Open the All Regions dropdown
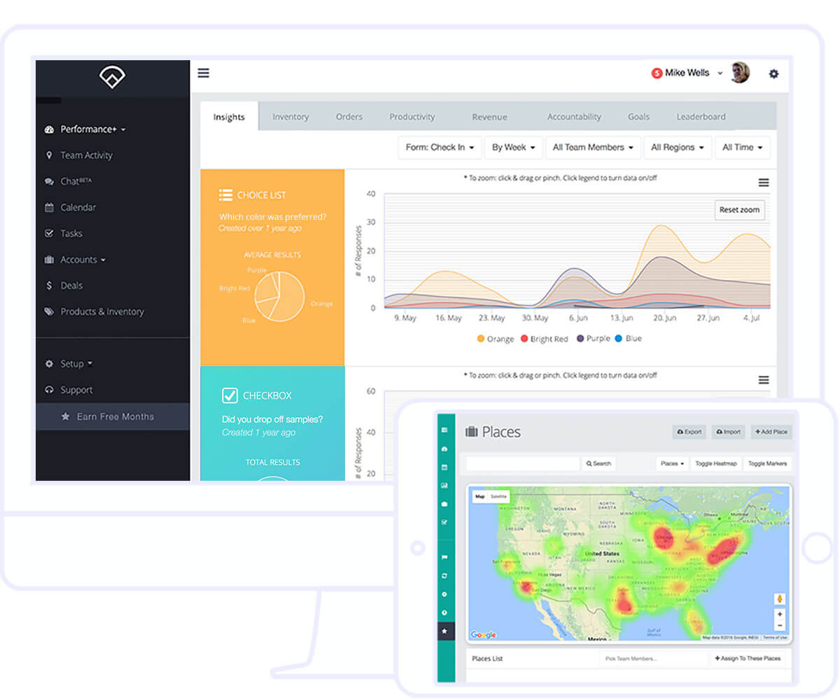This screenshot has height=700, width=840. [x=678, y=148]
